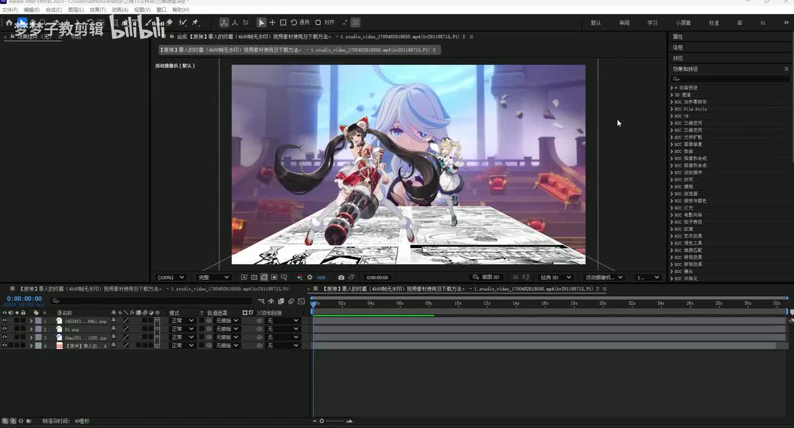Switch to the 审阅 workspace
794x428 pixels.
point(624,23)
